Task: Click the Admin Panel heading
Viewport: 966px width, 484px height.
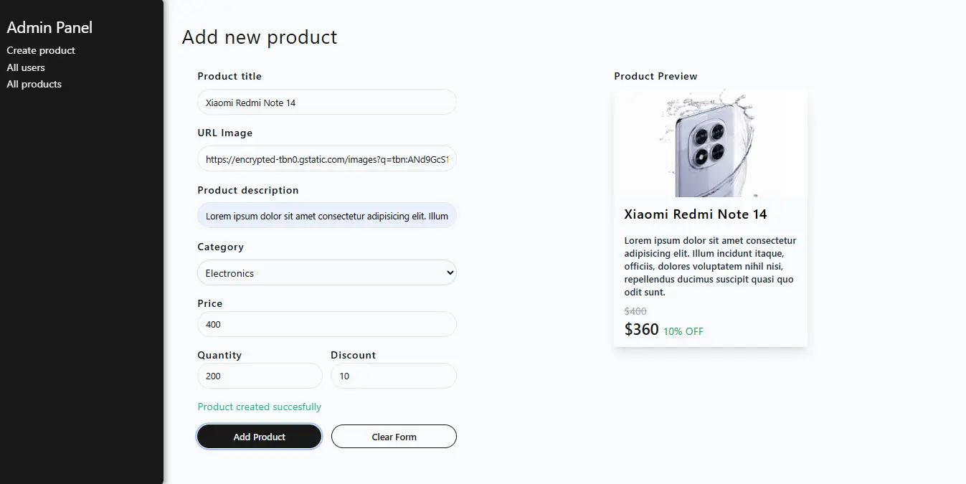Action: [x=49, y=27]
